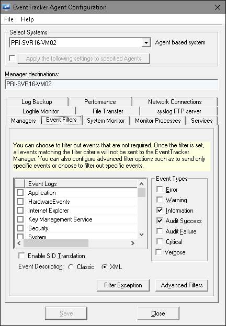Click the Event Logs column header
Image resolution: width=226 pixels, height=326 pixels.
pos(81,184)
